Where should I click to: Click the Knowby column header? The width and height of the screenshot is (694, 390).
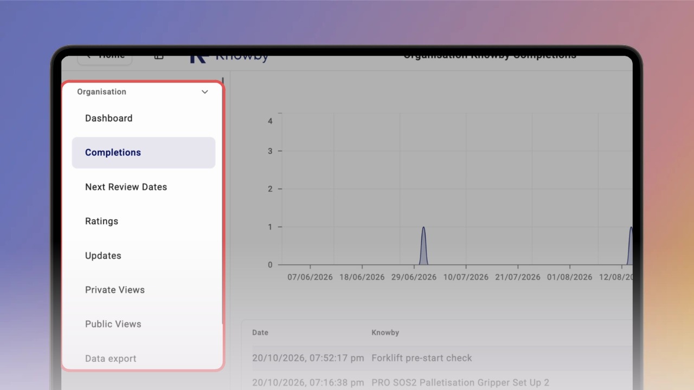[x=385, y=333]
